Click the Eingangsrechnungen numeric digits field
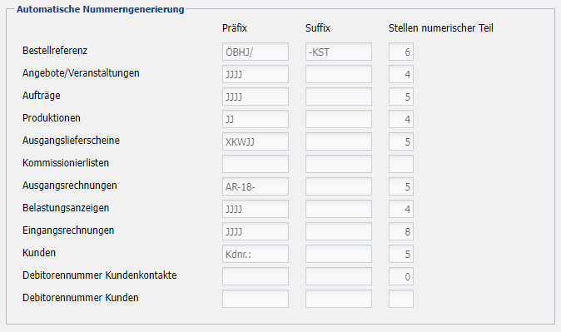Image resolution: width=561 pixels, height=332 pixels. point(401,231)
